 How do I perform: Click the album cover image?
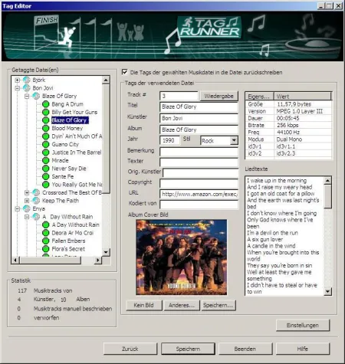point(182,257)
